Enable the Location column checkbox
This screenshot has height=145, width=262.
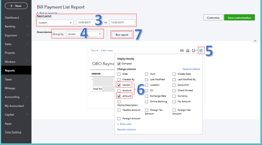(x=147, y=85)
